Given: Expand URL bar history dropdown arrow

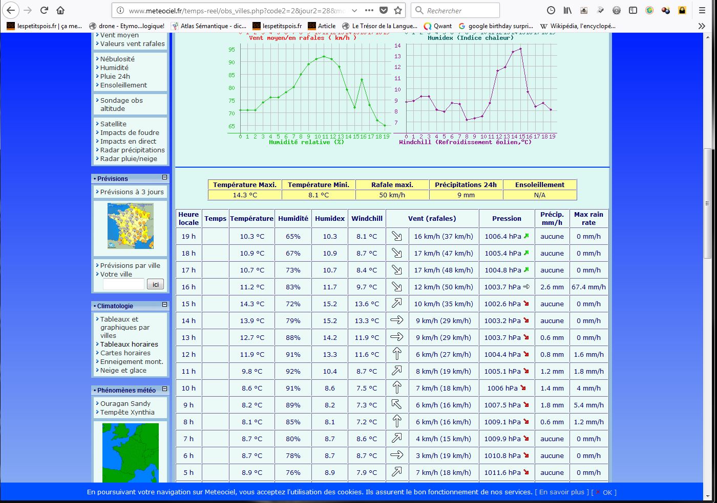Looking at the screenshot, I should click(x=354, y=10).
